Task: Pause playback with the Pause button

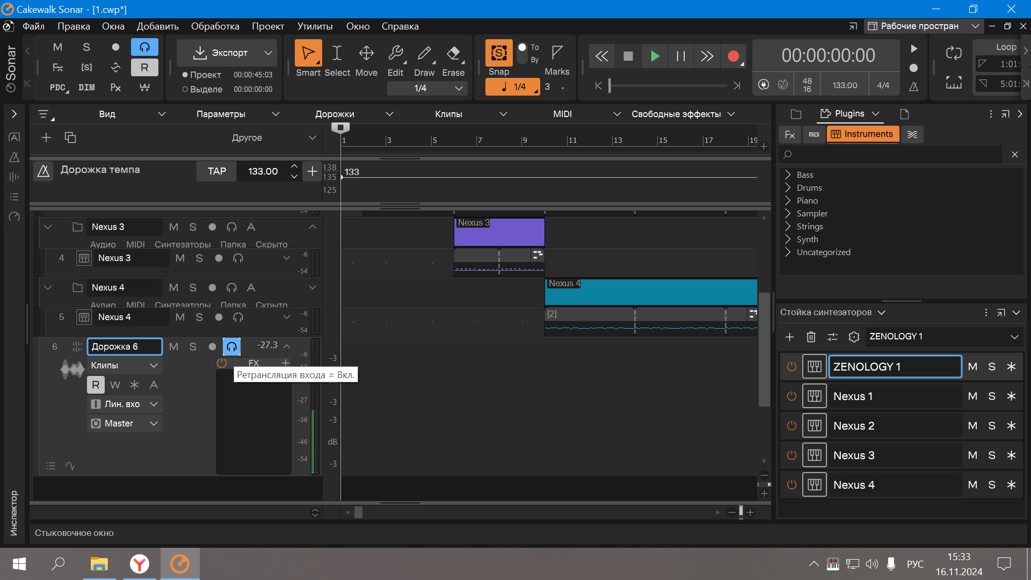Action: pos(681,56)
